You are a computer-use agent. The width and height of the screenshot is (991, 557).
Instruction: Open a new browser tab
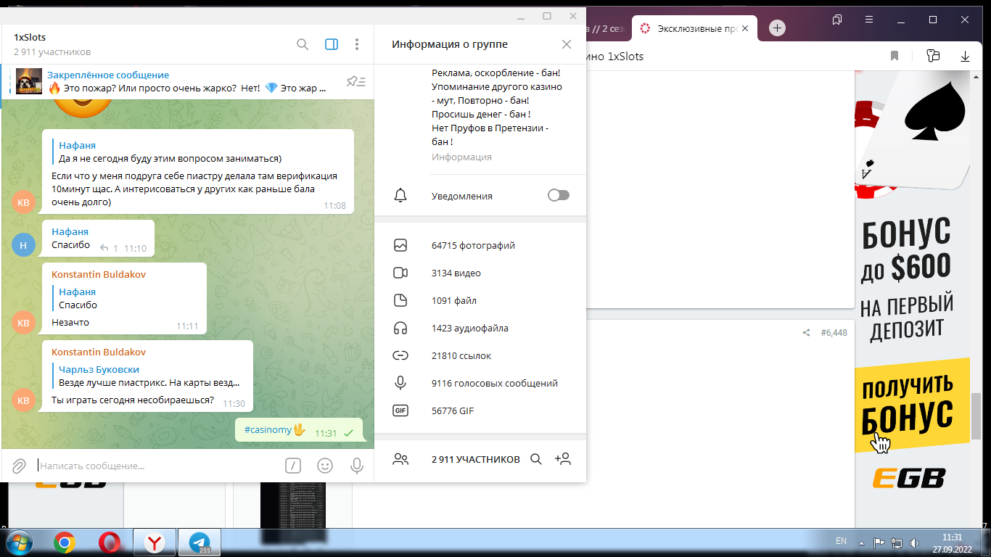coord(777,28)
